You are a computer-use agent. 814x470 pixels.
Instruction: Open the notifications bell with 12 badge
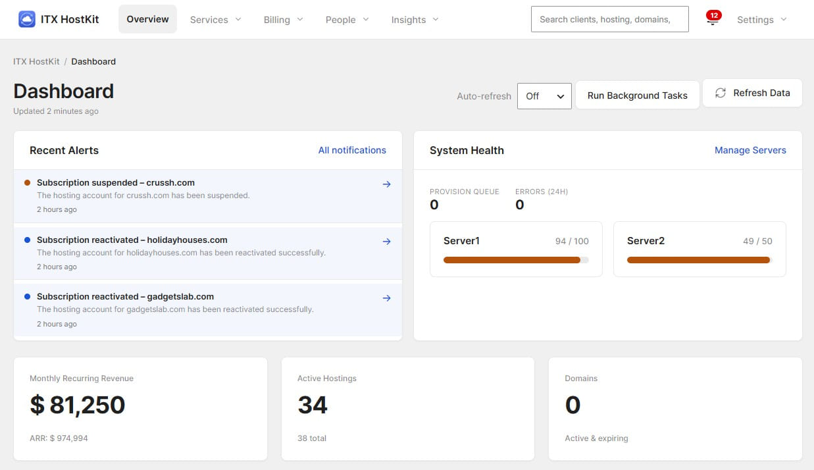point(713,19)
